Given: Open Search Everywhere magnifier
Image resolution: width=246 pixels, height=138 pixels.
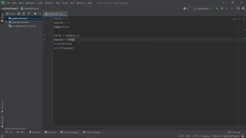Looking at the screenshot, I should 238,8.
